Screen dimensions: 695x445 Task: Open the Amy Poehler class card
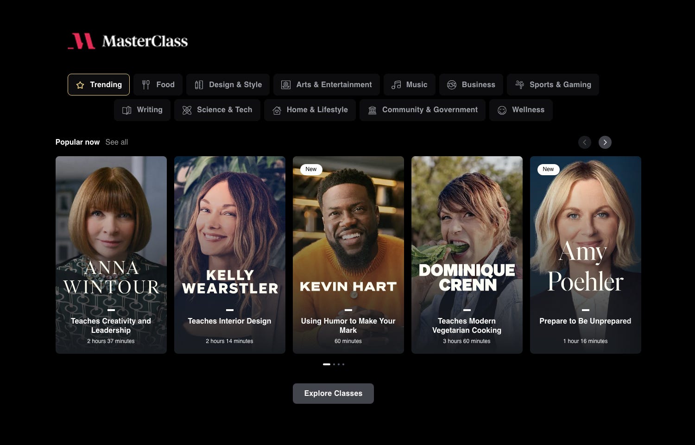[x=586, y=255]
